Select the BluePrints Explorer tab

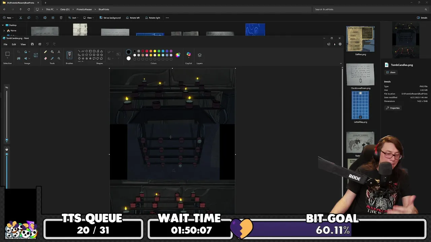[x=21, y=3]
